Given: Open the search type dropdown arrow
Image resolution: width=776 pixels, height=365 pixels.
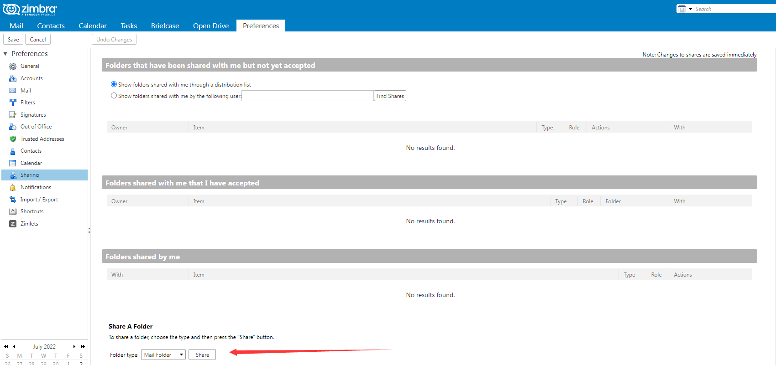Looking at the screenshot, I should coord(690,9).
